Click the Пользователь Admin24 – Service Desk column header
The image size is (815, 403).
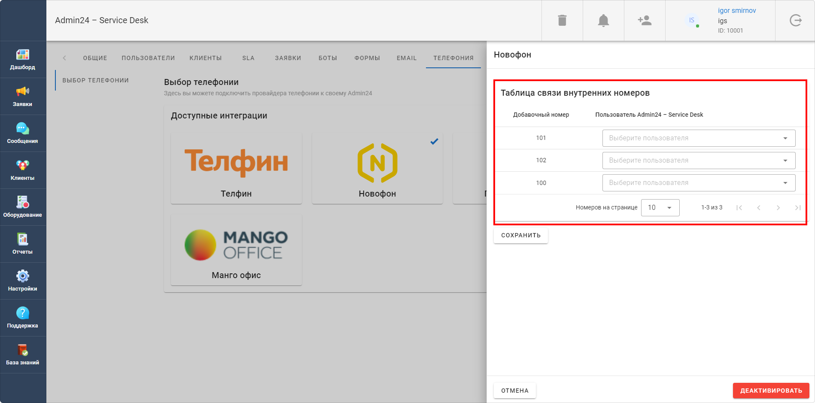(649, 115)
